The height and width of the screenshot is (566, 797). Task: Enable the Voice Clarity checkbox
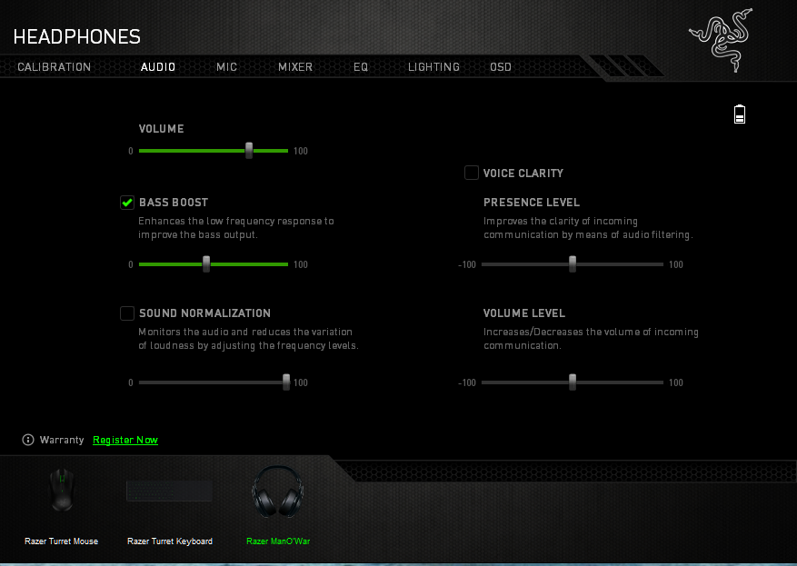[472, 173]
